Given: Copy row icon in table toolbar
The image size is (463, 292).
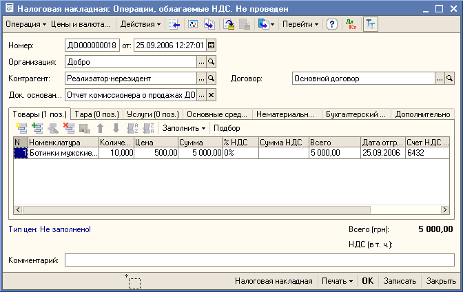Looking at the screenshot, I should coord(37,128).
